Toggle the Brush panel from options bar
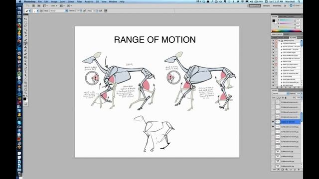Screen dimensions: 319x179 click(41, 11)
